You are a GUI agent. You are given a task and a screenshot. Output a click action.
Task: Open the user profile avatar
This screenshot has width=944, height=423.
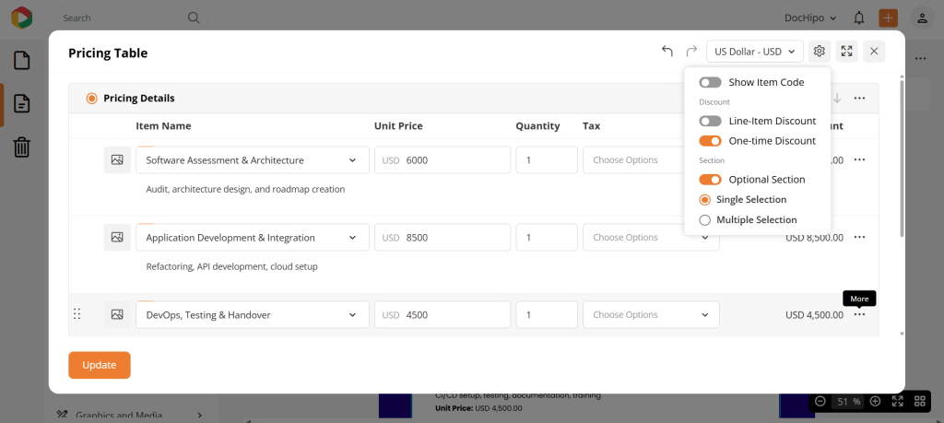coord(922,18)
